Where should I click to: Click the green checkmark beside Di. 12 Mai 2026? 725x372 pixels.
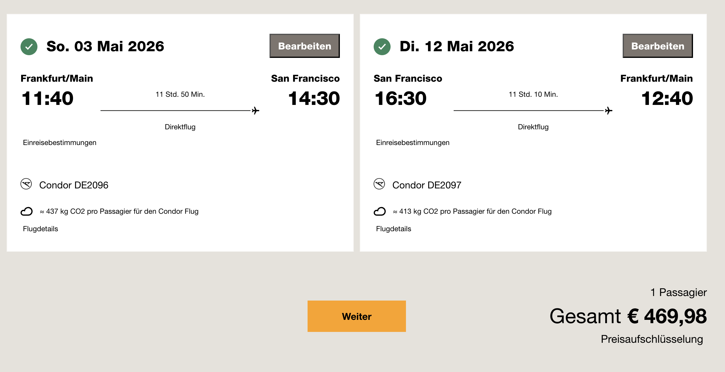tap(382, 47)
